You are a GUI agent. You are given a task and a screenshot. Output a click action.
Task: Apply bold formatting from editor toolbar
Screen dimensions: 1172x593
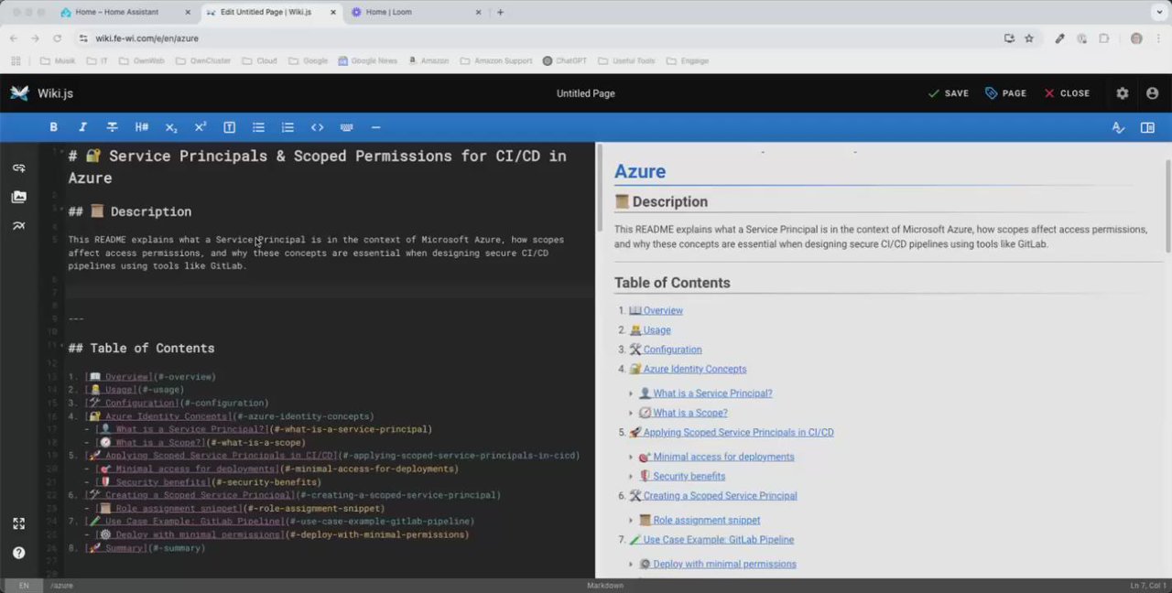click(53, 127)
